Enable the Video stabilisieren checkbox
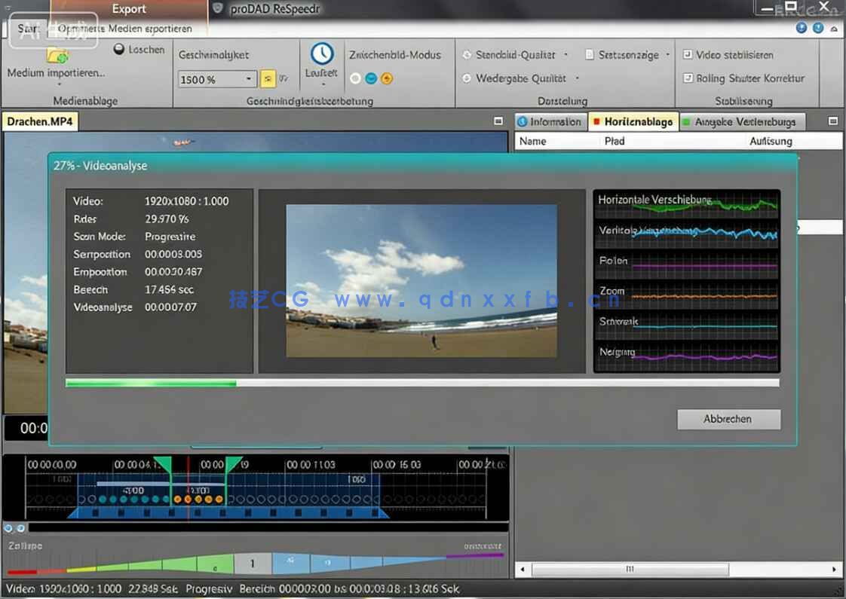The image size is (846, 599). (688, 54)
